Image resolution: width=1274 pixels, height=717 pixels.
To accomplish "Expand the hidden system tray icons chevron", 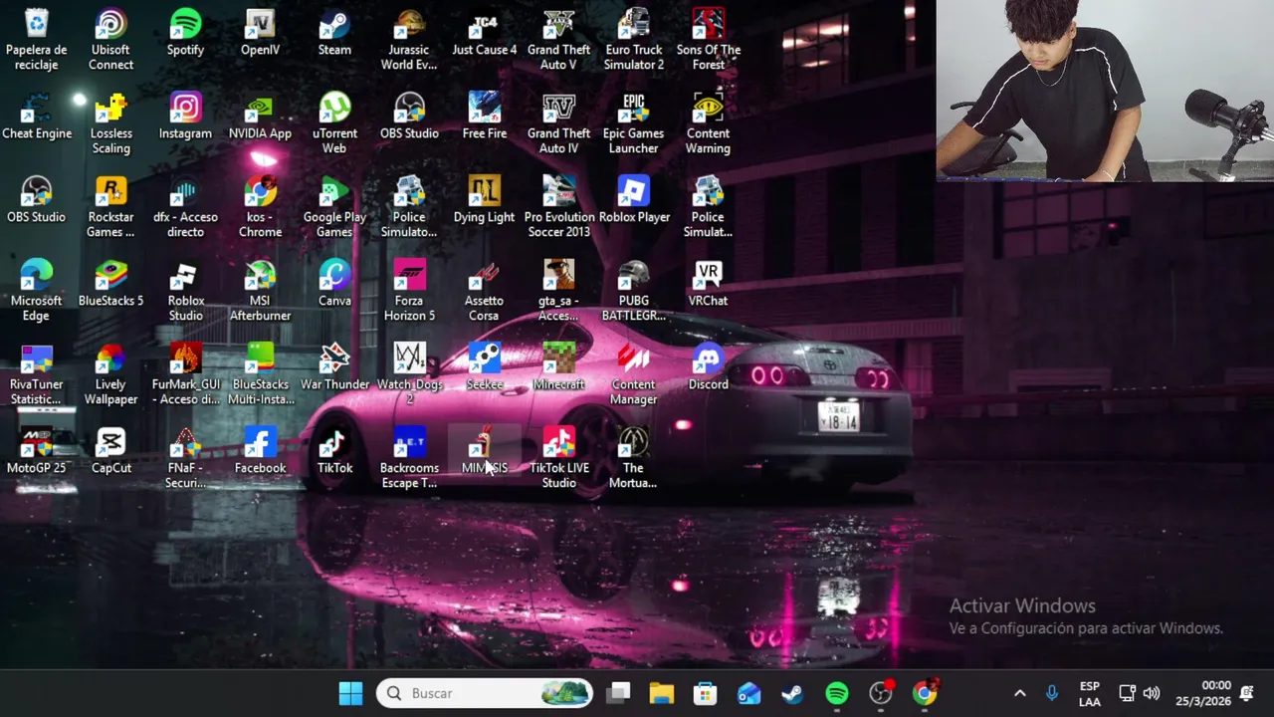I will (1019, 693).
